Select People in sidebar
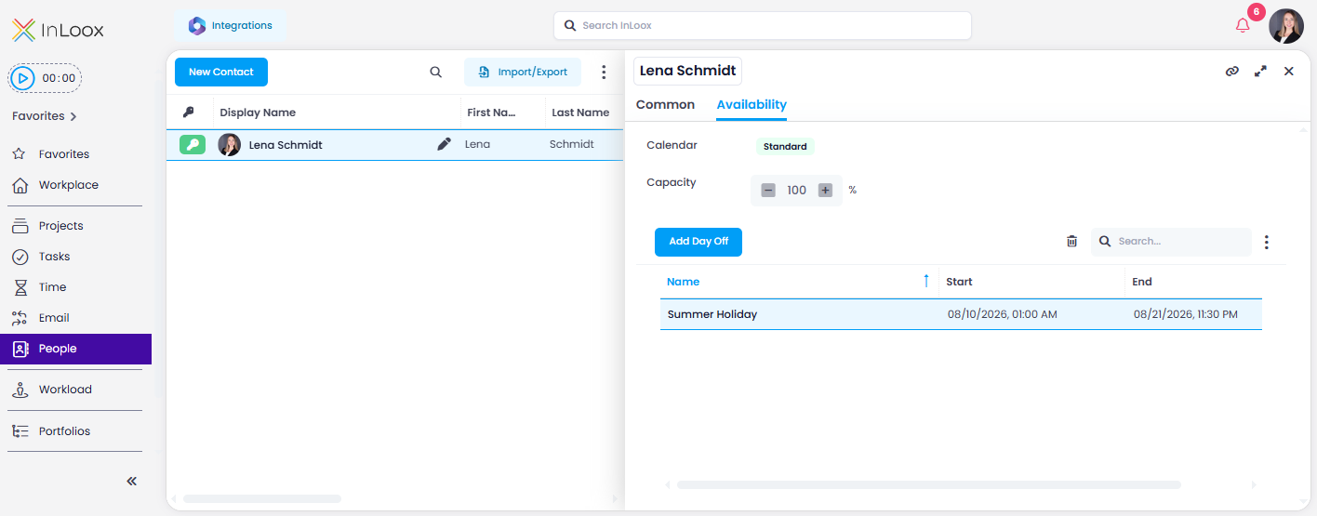 coord(76,349)
